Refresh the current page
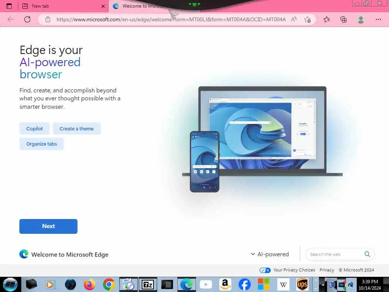 pyautogui.click(x=27, y=19)
